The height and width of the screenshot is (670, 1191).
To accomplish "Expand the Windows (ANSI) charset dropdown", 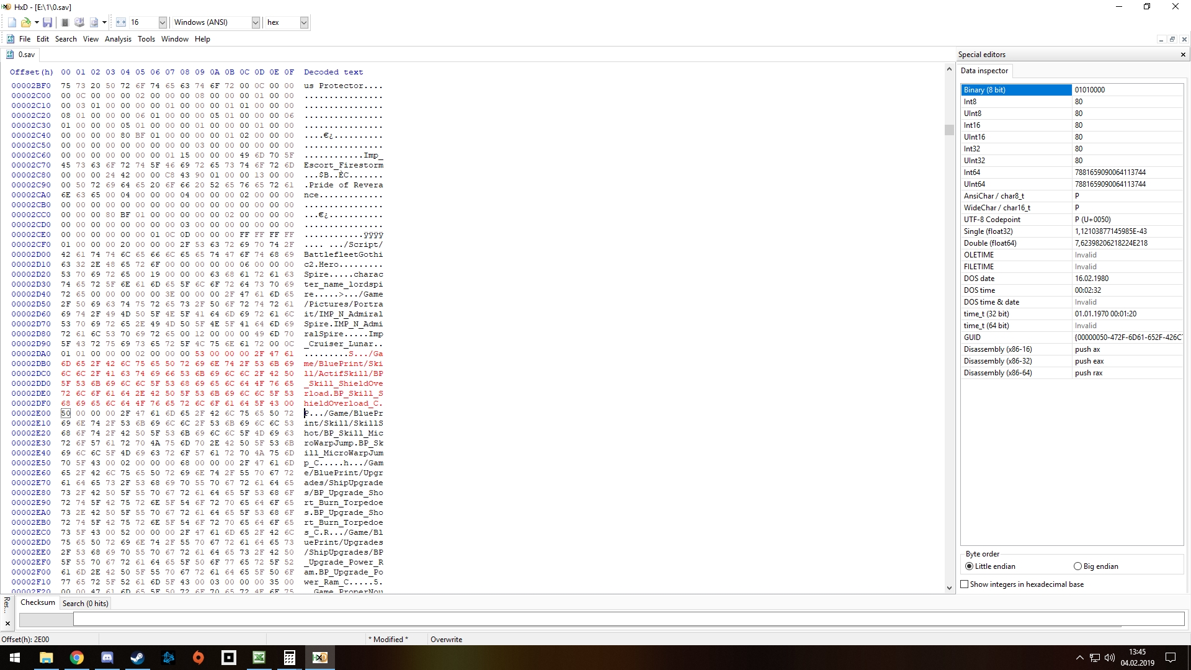I will 256,22.
